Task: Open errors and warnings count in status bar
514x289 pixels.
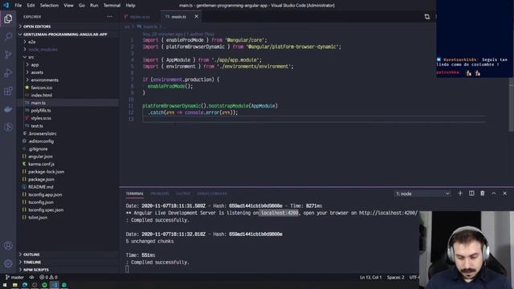Action: 48,277
